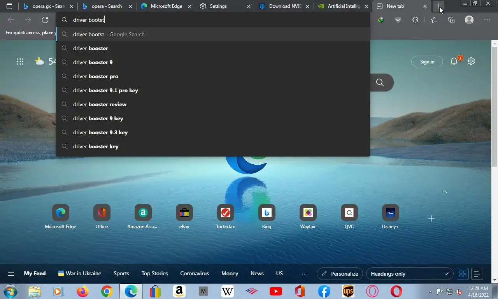Open War in Ukraine feed

80,273
